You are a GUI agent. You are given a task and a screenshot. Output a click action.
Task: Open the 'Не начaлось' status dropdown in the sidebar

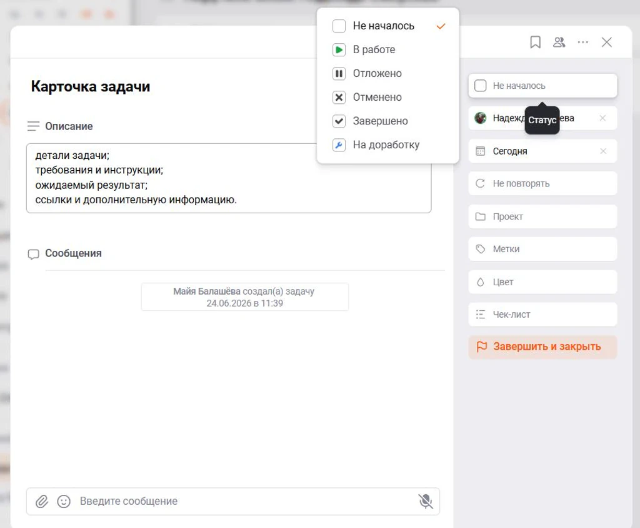point(542,86)
